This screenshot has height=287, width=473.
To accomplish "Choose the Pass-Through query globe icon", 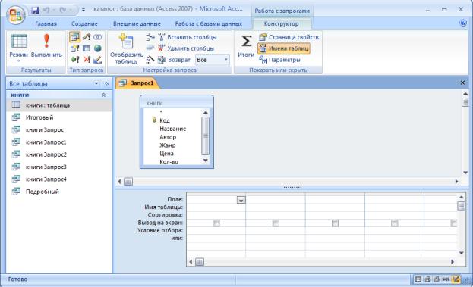I will click(x=97, y=48).
